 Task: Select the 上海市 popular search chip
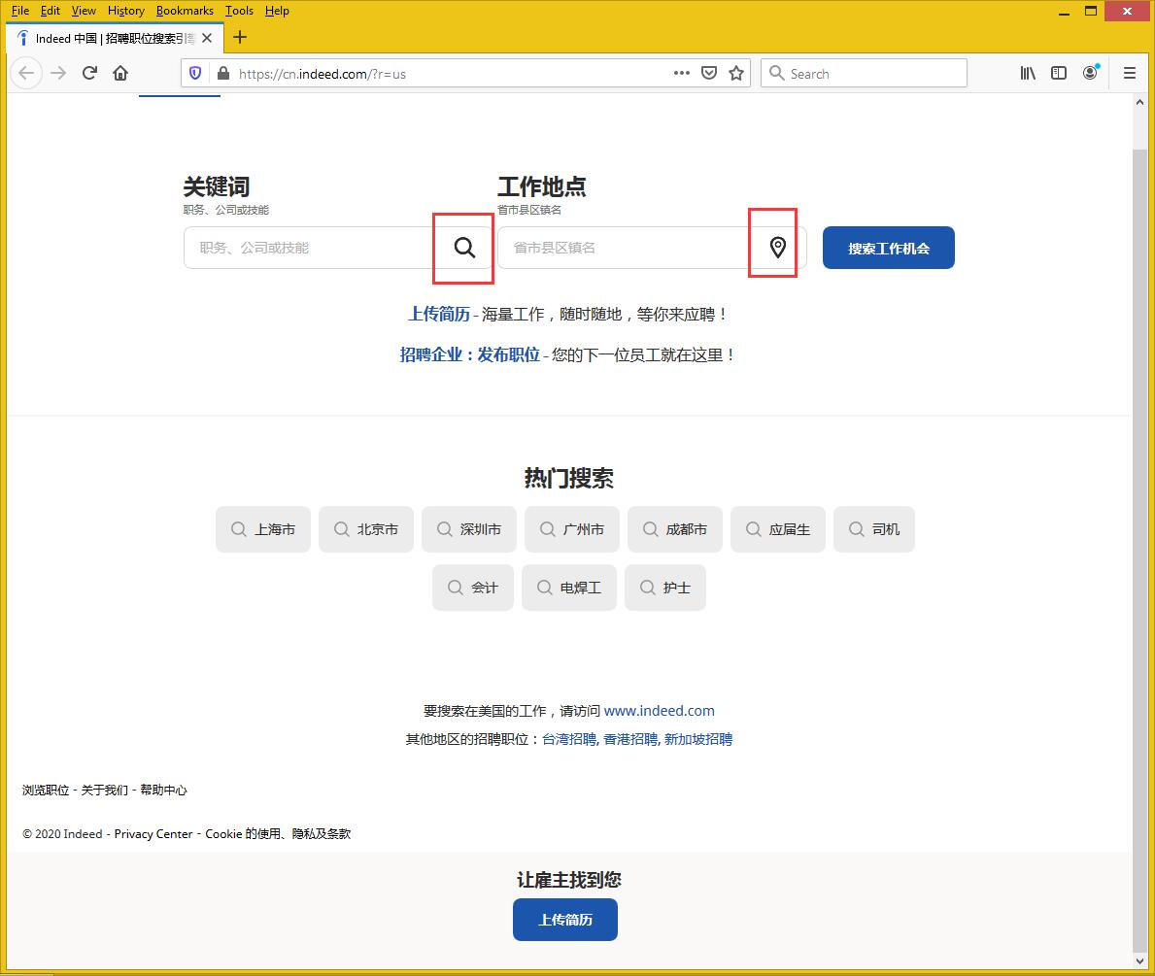(x=263, y=529)
